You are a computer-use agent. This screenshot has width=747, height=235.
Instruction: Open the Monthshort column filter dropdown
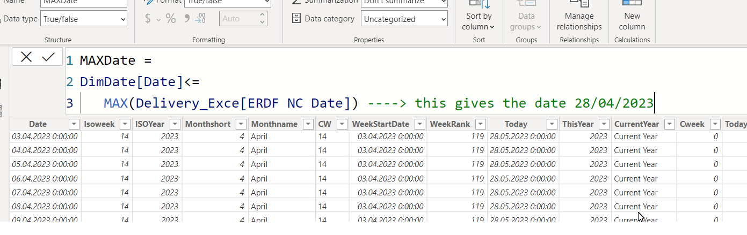[241, 124]
